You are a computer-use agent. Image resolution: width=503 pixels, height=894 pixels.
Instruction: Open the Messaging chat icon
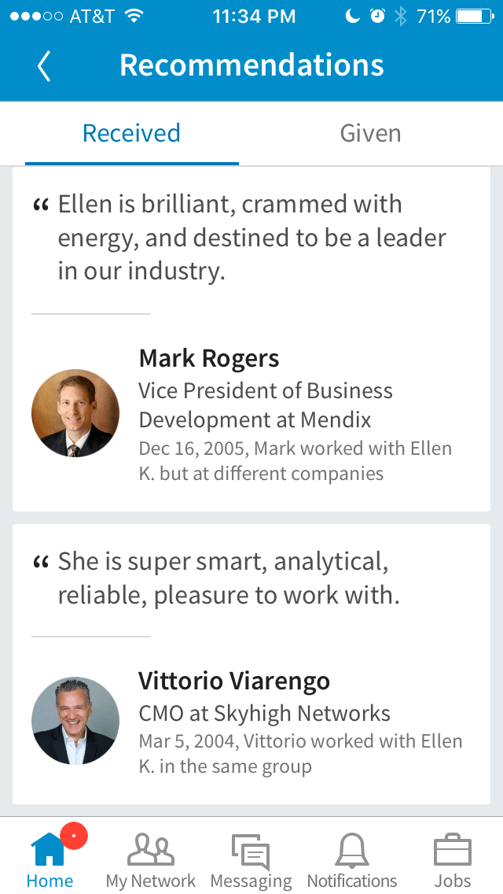[251, 852]
